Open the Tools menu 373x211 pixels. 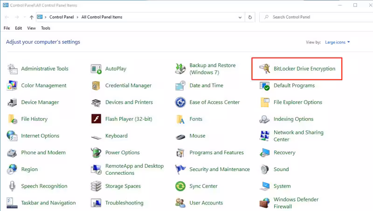click(45, 28)
